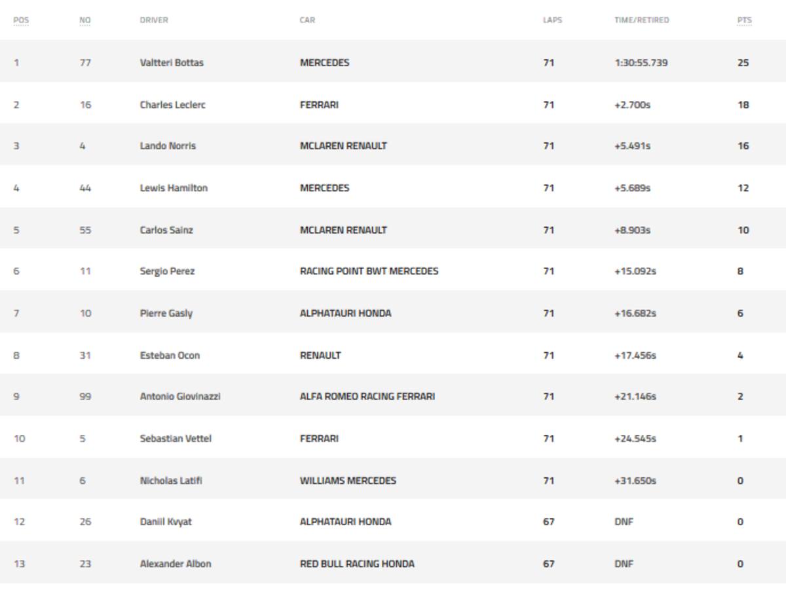This screenshot has height=590, width=786.
Task: Select Antonio Giovinazzi driver name
Action: [x=180, y=396]
